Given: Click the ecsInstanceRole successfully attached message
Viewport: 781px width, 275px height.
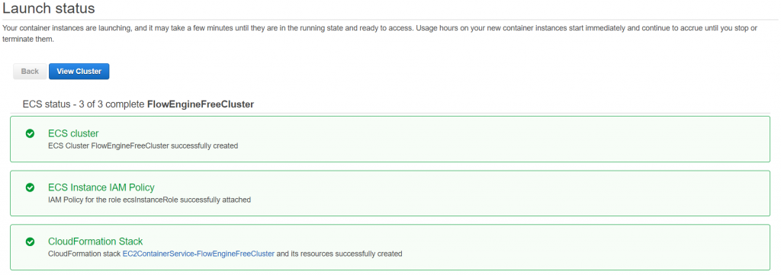Looking at the screenshot, I should (x=149, y=200).
